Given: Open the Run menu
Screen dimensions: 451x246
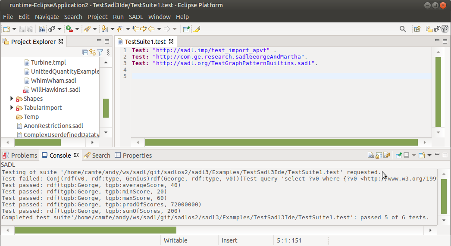Looking at the screenshot, I should point(118,17).
